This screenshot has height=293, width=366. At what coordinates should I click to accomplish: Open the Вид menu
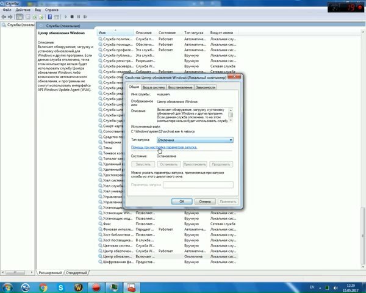pos(38,10)
